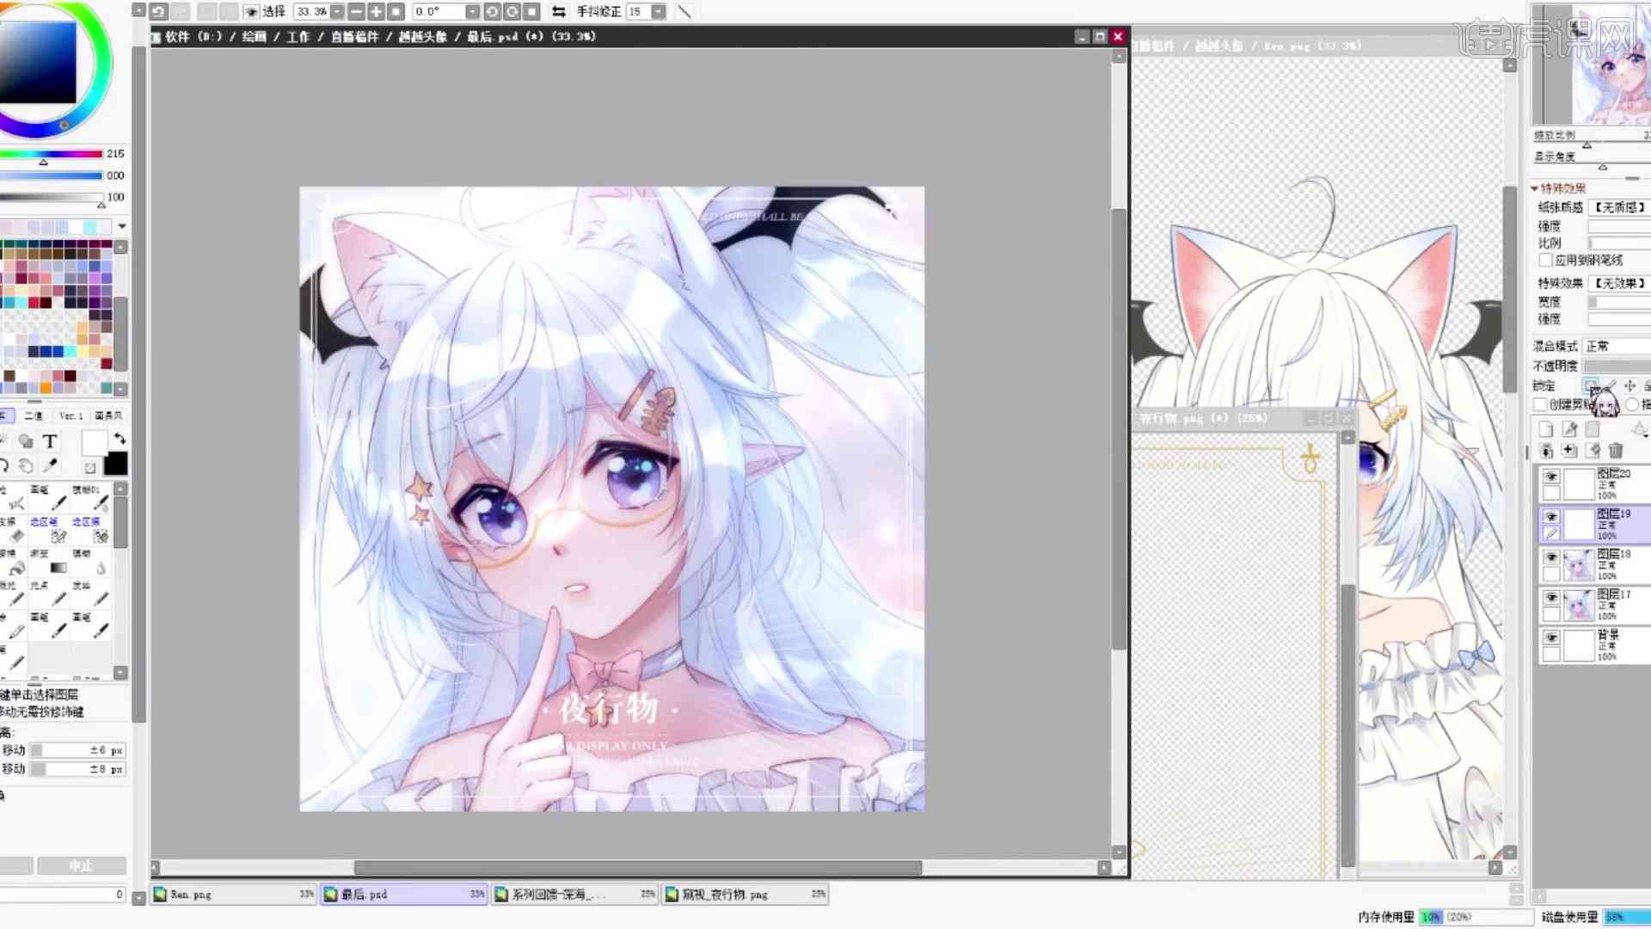The height and width of the screenshot is (929, 1651).
Task: Select the 选区笔 selection pen brush
Action: click(x=50, y=530)
